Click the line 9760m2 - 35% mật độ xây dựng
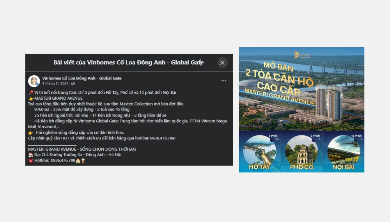The width and height of the screenshot is (390, 222). tap(82, 109)
